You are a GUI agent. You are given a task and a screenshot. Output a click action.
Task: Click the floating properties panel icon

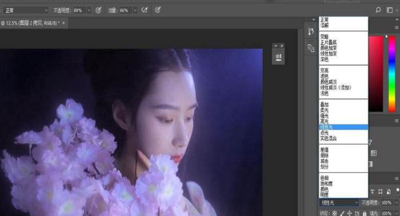(278, 57)
